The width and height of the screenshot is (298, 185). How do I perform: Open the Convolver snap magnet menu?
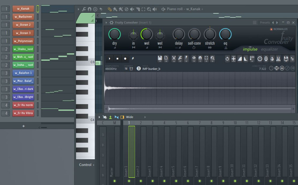(200, 58)
